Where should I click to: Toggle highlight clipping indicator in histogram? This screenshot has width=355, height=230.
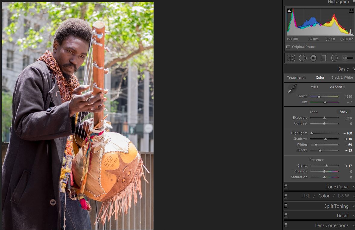coord(351,11)
